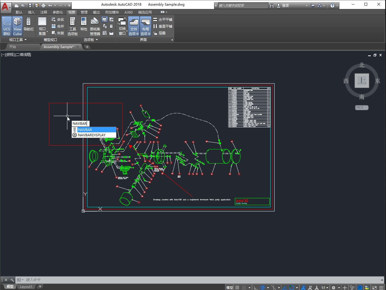The height and width of the screenshot is (290, 386).
Task: Open the 工具选项板 tool palettes
Action: tap(73, 26)
